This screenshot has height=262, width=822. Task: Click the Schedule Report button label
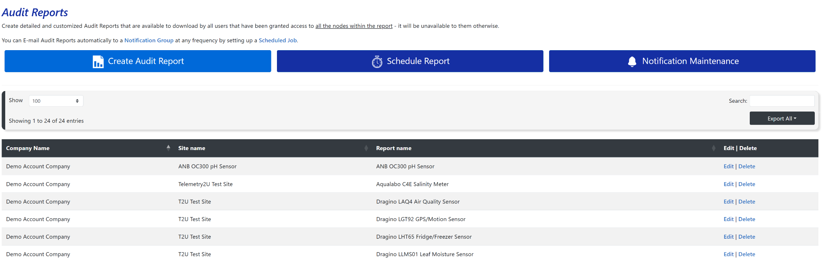tap(418, 61)
